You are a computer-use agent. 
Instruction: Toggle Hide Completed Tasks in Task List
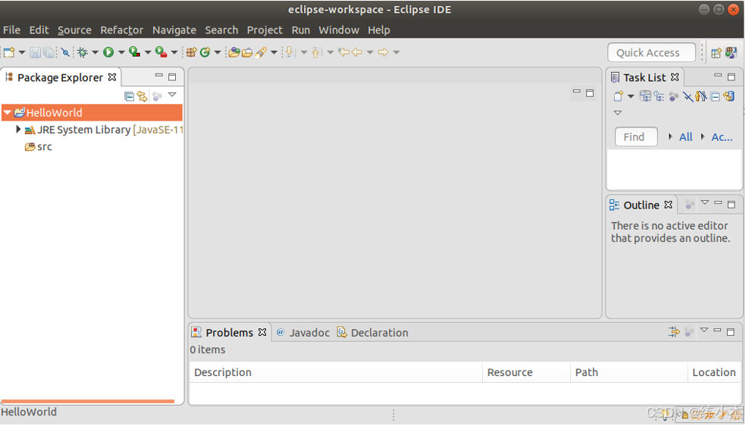pyautogui.click(x=688, y=96)
